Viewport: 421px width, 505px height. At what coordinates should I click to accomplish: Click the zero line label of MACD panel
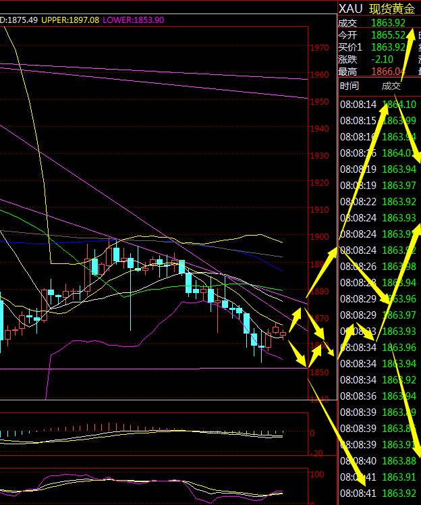coord(312,433)
